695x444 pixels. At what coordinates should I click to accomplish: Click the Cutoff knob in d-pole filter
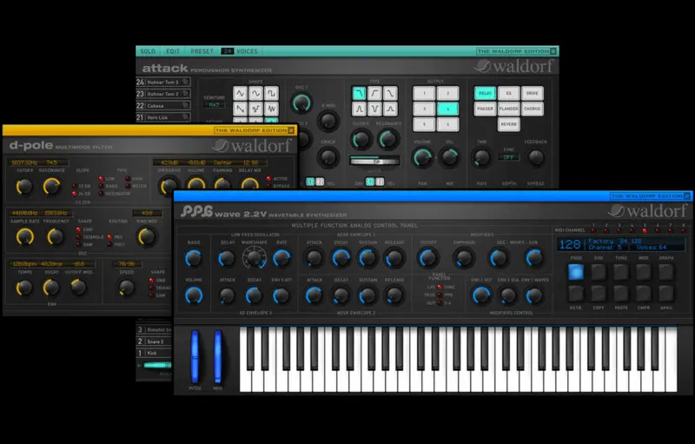click(24, 187)
